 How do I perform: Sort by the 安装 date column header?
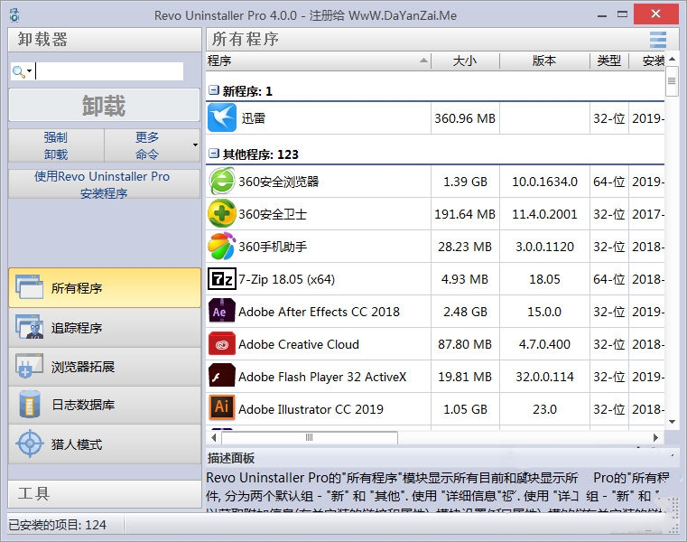point(647,61)
